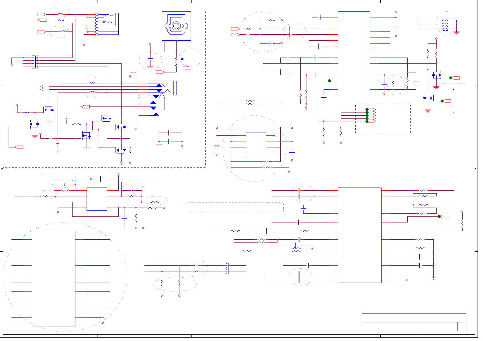
Task: Select the large IC rectangle inside the dashed circle
Action: tap(54, 278)
